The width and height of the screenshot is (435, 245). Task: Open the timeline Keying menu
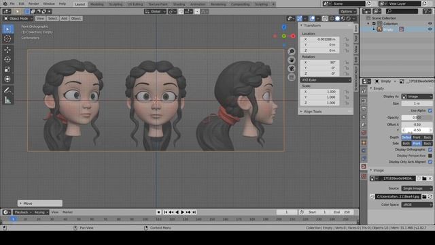click(41, 212)
